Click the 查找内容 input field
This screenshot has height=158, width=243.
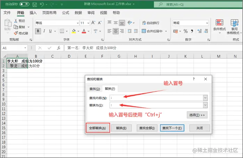156,98
